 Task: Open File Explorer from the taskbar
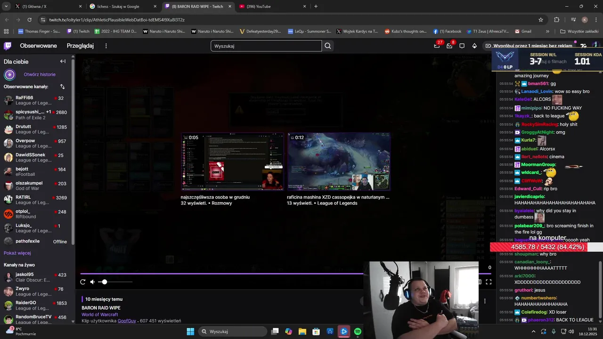[302, 331]
